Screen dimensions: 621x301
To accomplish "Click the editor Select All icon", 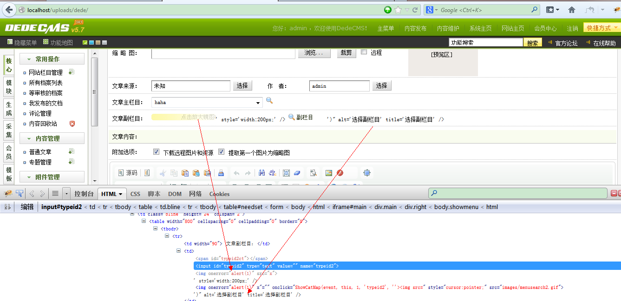I will click(x=287, y=173).
